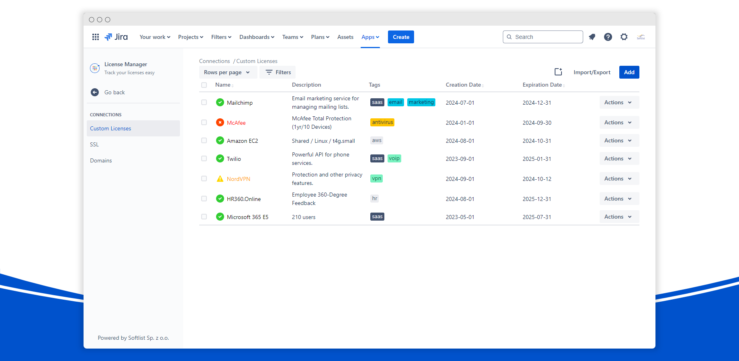Click the Microsoft 365 E5 status icon

click(x=220, y=217)
